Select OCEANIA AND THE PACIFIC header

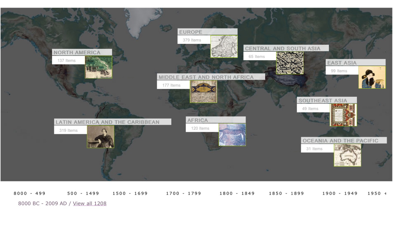pyautogui.click(x=344, y=140)
